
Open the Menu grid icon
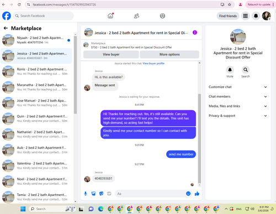[x=246, y=16]
